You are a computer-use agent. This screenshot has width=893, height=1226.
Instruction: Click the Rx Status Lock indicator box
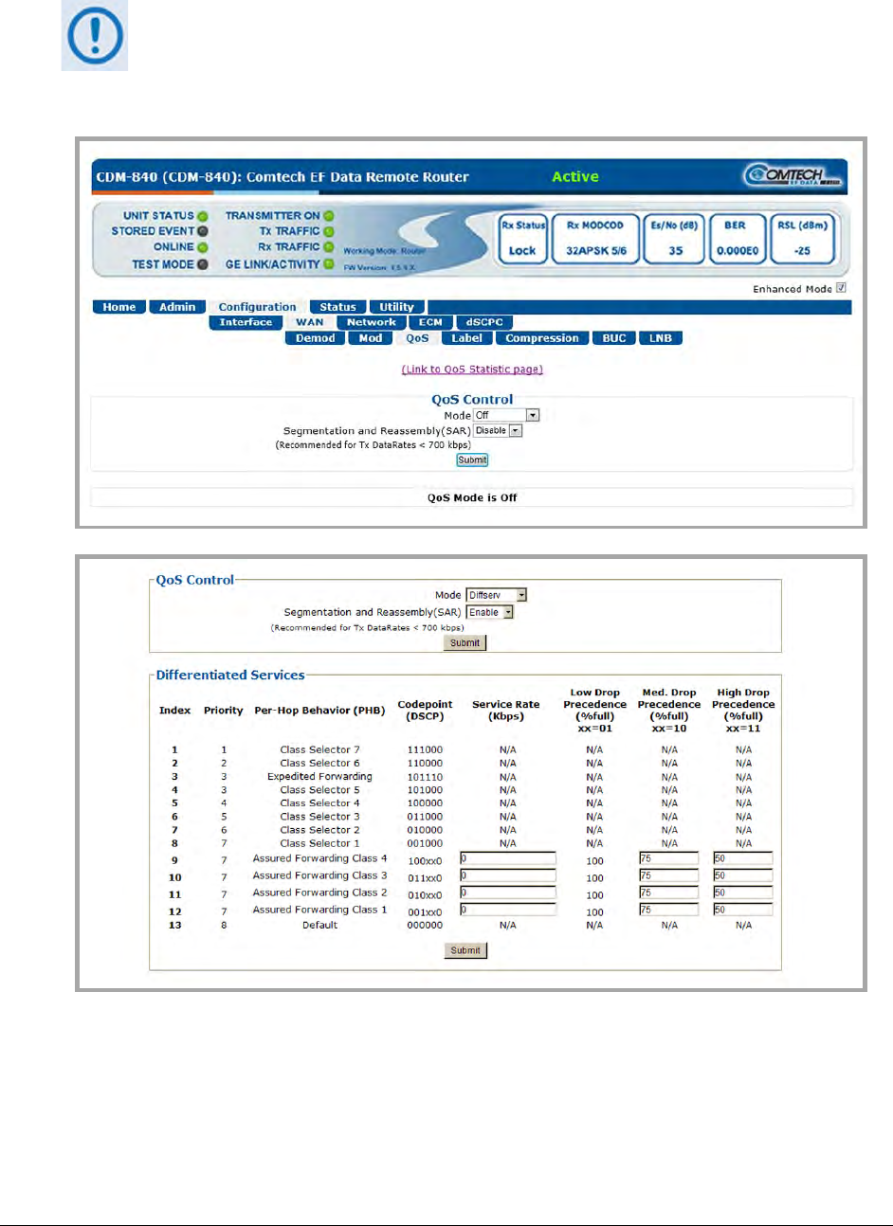point(523,239)
